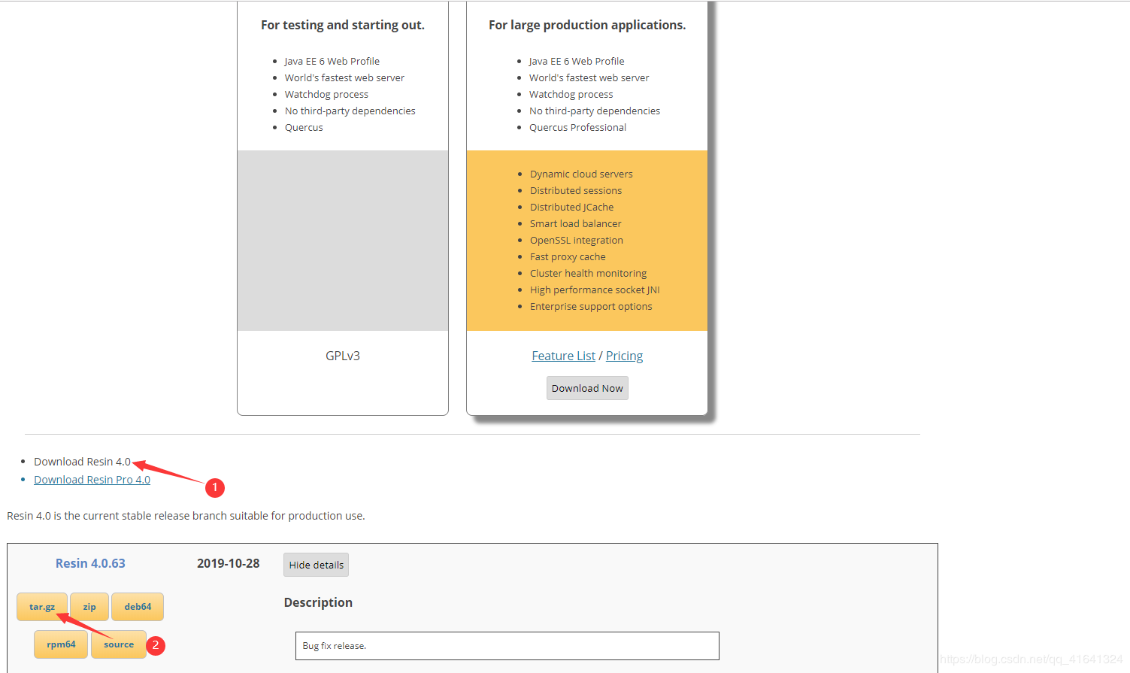Screen dimensions: 1130x673
Task: Open the Download Resin Pro 4.0 link
Action: coord(92,480)
